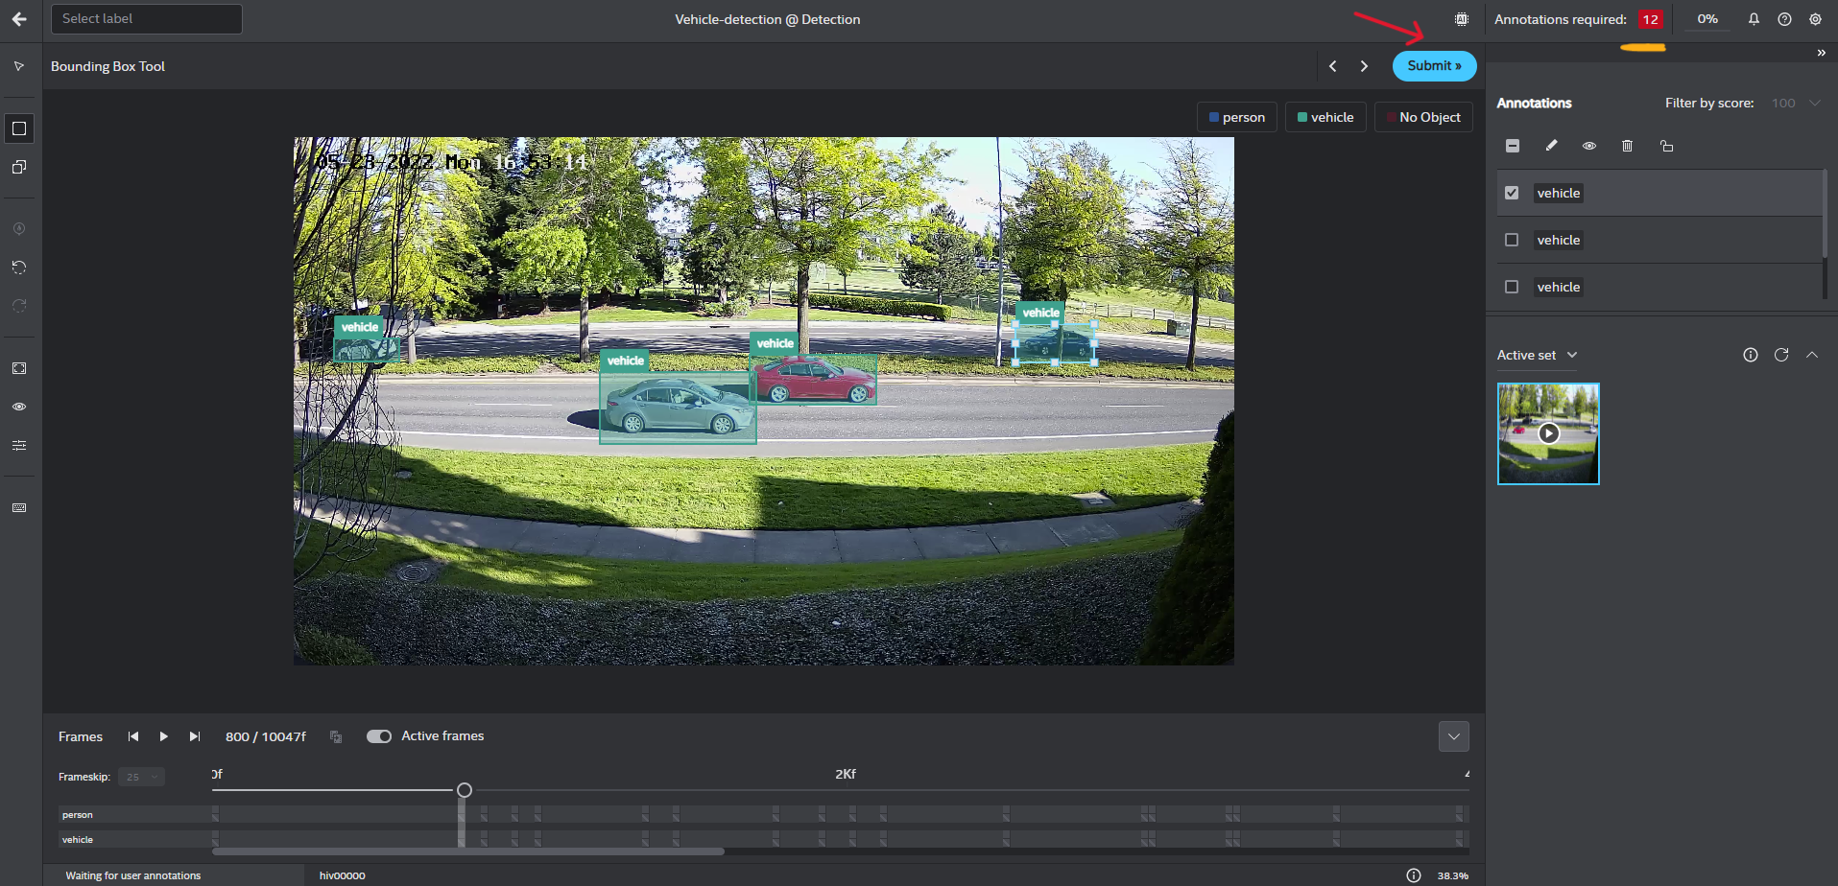Toggle Active frames switch off
This screenshot has height=886, width=1838.
point(378,735)
